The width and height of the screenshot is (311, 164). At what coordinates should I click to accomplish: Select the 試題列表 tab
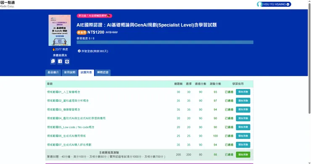pos(86,72)
